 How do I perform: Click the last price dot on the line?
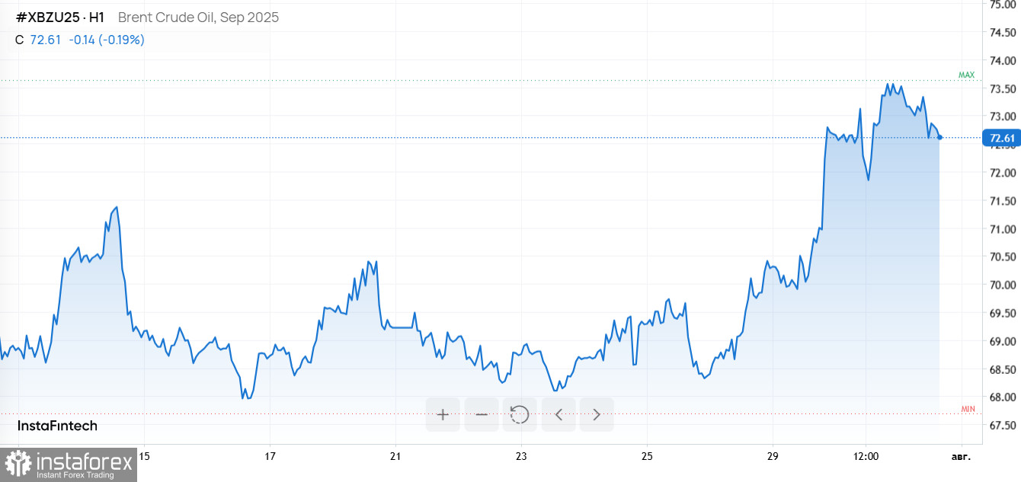pos(940,137)
